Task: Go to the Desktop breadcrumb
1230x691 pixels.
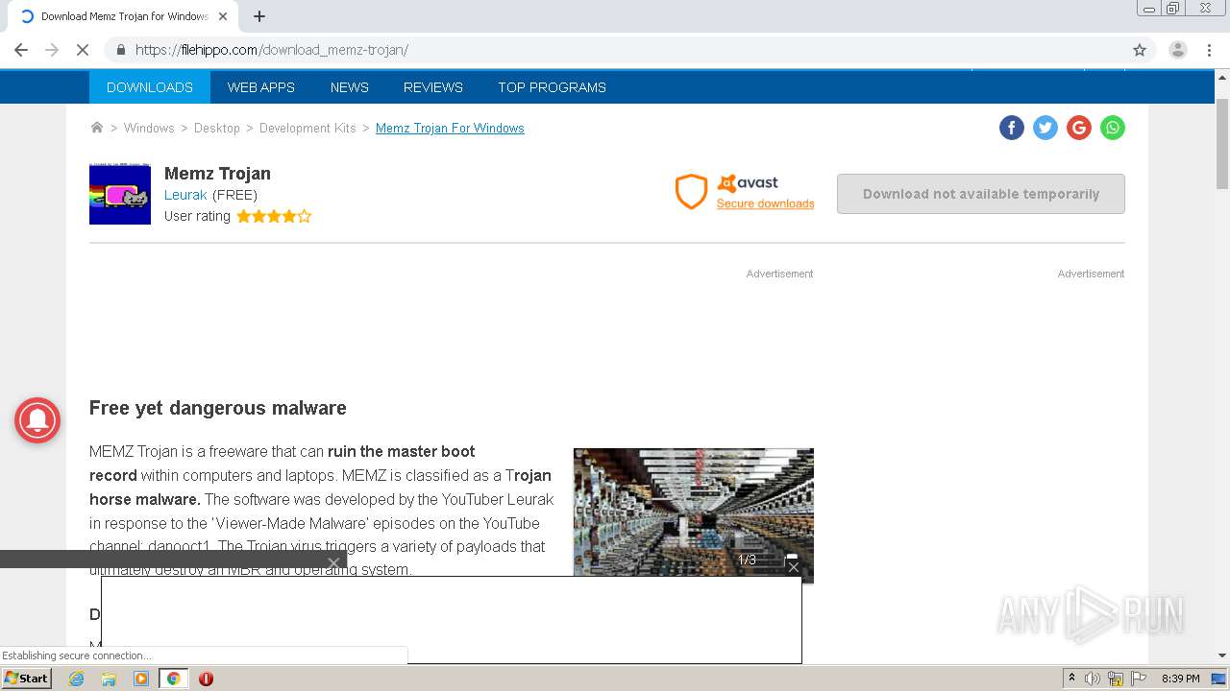Action: coord(217,128)
